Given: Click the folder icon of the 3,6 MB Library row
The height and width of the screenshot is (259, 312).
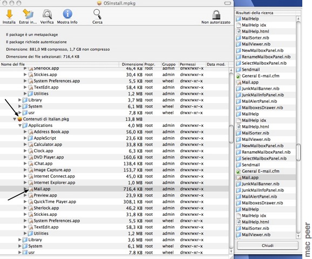Looking at the screenshot, I should (25, 240).
